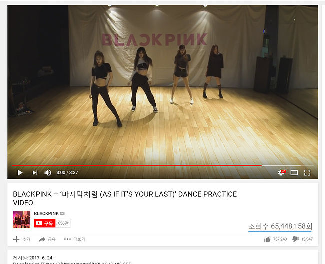Image resolution: width=325 pixels, height=264 pixels.
Task: Enter fullscreen with the fullscreen icon
Action: 307,173
